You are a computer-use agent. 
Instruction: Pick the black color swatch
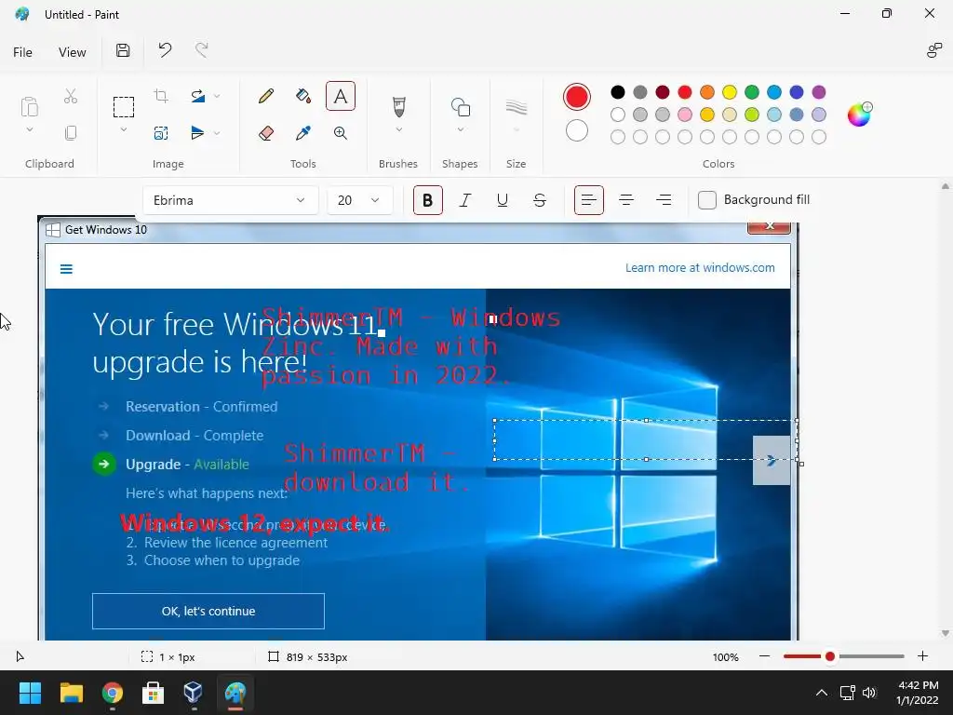(618, 92)
